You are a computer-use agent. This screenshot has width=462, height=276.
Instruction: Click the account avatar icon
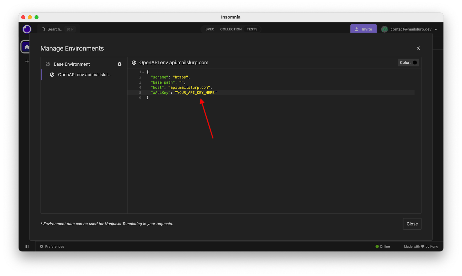pos(384,29)
